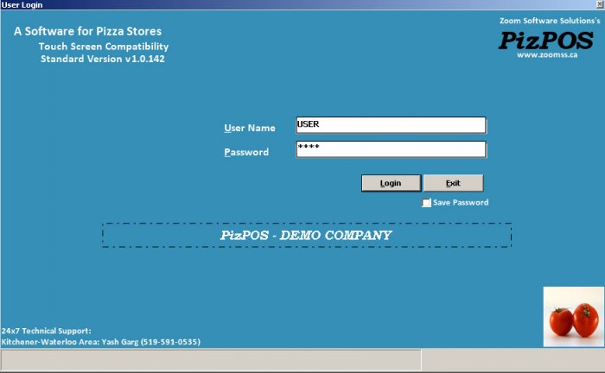This screenshot has width=605, height=373.
Task: Click the Yash Garg support phone line
Action: click(101, 342)
